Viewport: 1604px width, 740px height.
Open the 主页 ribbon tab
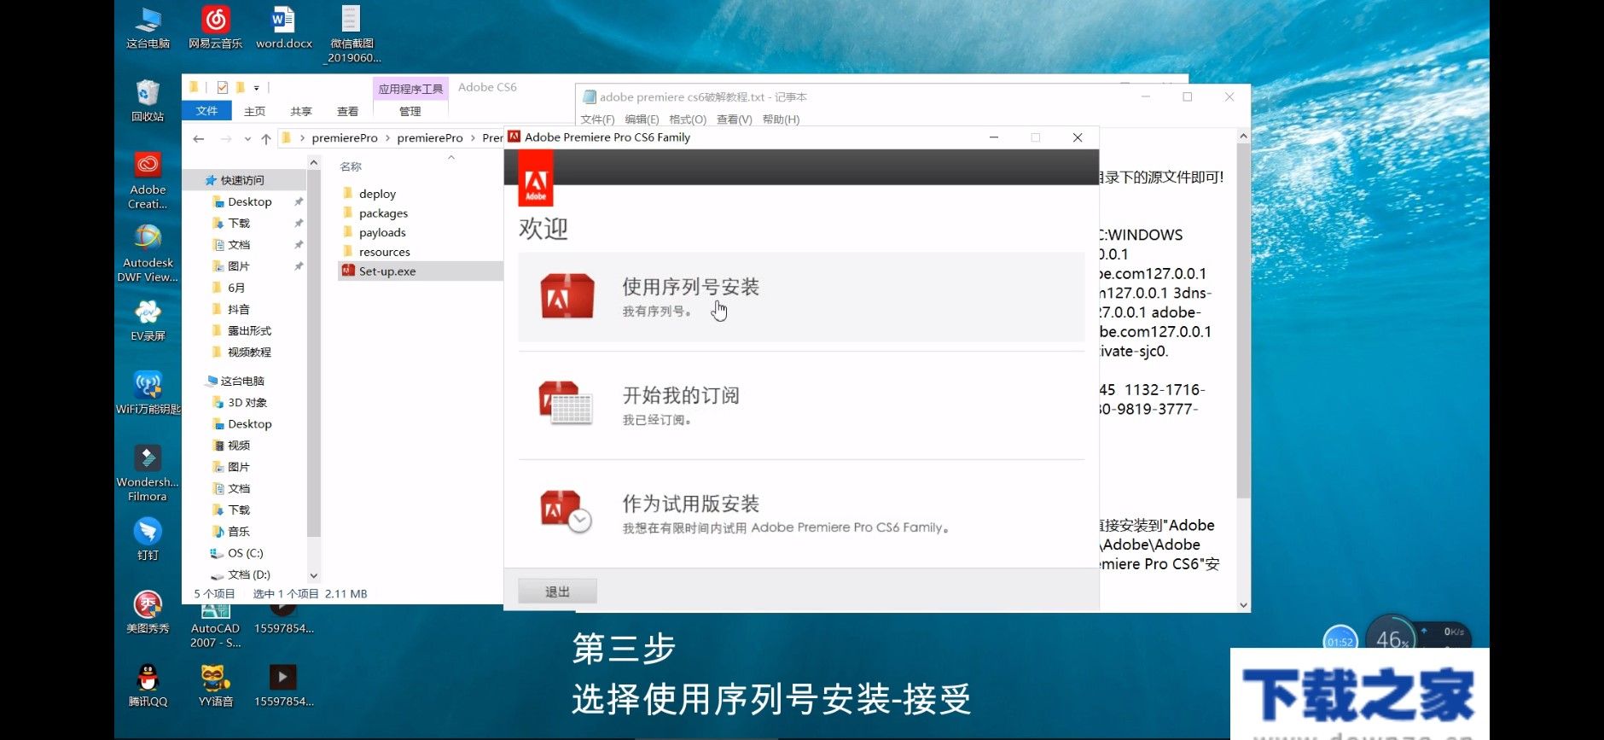(254, 111)
